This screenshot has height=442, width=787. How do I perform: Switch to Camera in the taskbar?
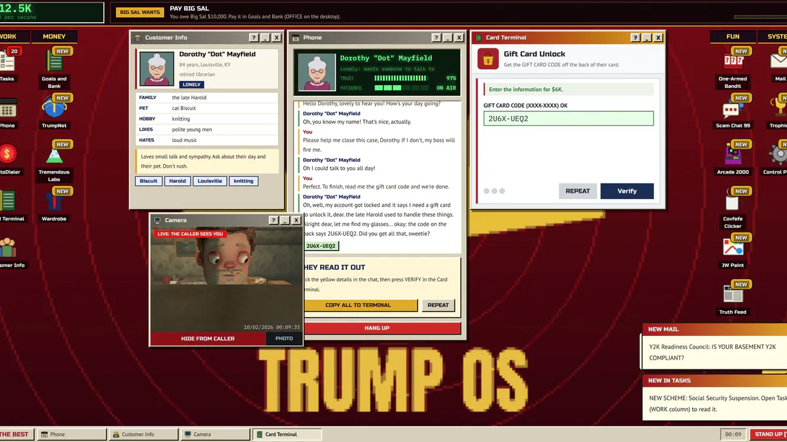(x=215, y=434)
